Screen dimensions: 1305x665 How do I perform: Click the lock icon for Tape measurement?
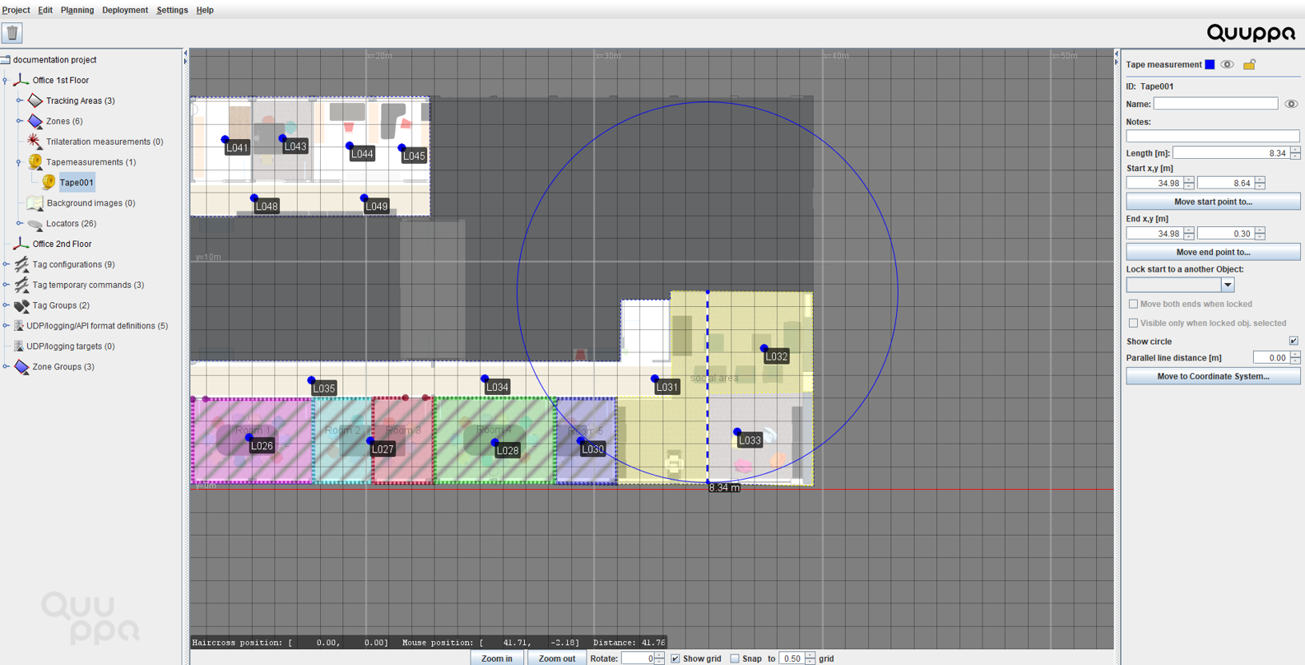[x=1249, y=65]
